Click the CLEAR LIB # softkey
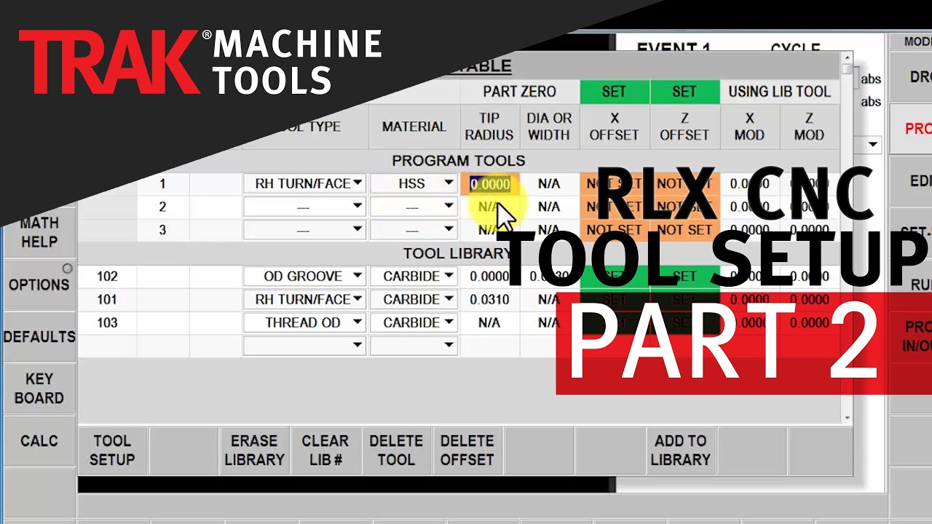 point(325,450)
